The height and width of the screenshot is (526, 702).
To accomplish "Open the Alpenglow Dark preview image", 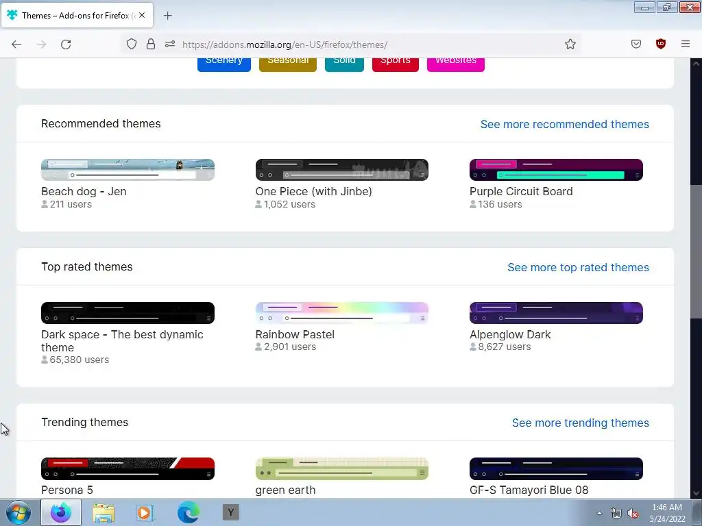I will (556, 313).
